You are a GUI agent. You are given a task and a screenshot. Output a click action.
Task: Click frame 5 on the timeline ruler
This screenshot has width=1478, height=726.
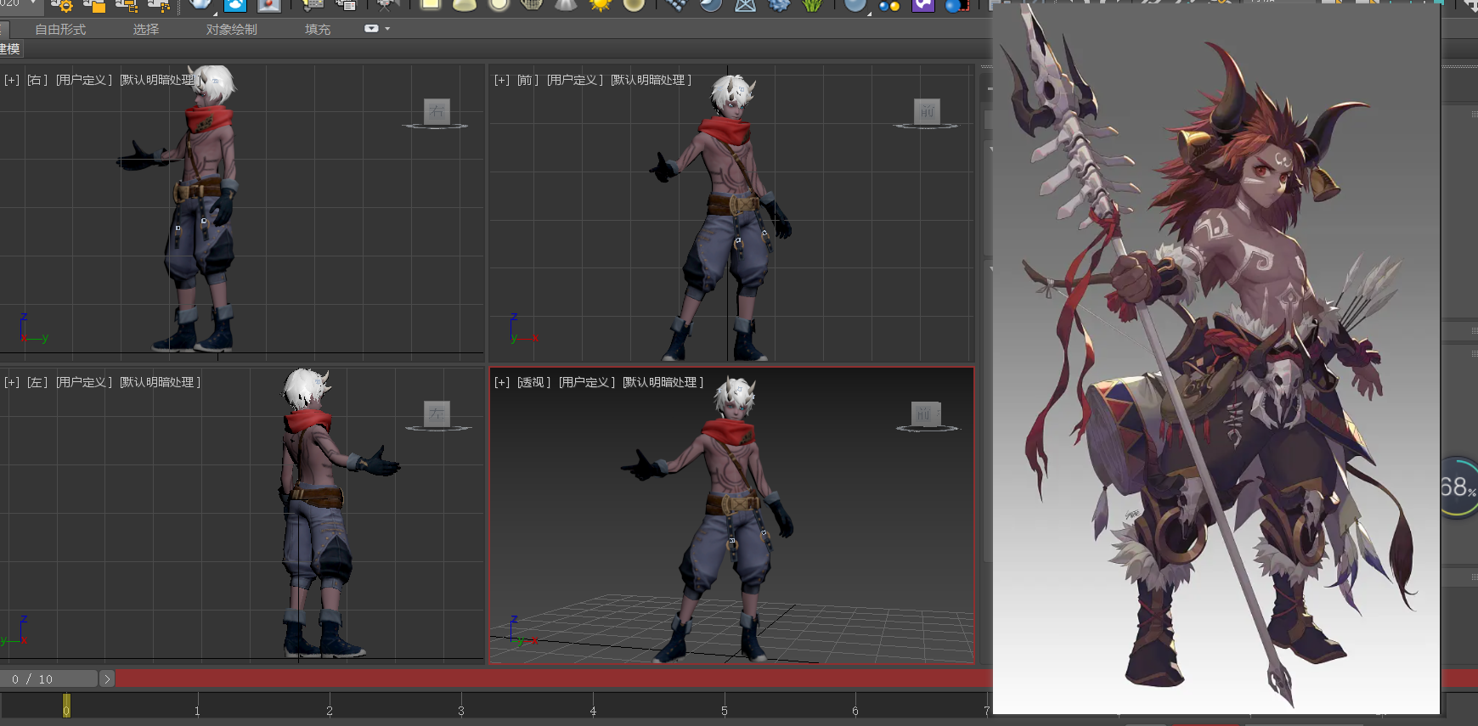coord(725,711)
